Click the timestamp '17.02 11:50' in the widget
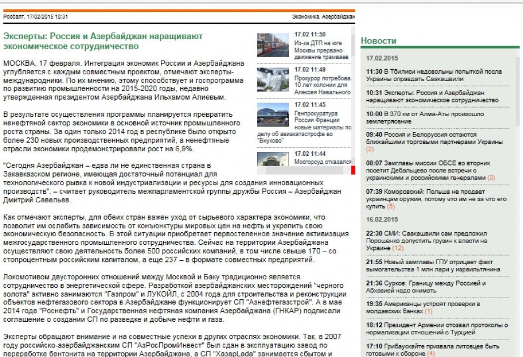This screenshot has height=357, width=523. tap(310, 35)
